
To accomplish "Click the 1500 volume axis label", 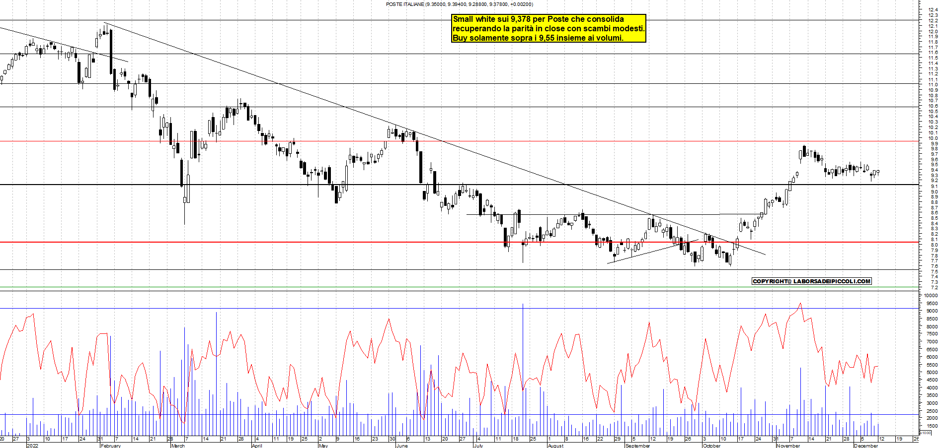I will 932,426.
